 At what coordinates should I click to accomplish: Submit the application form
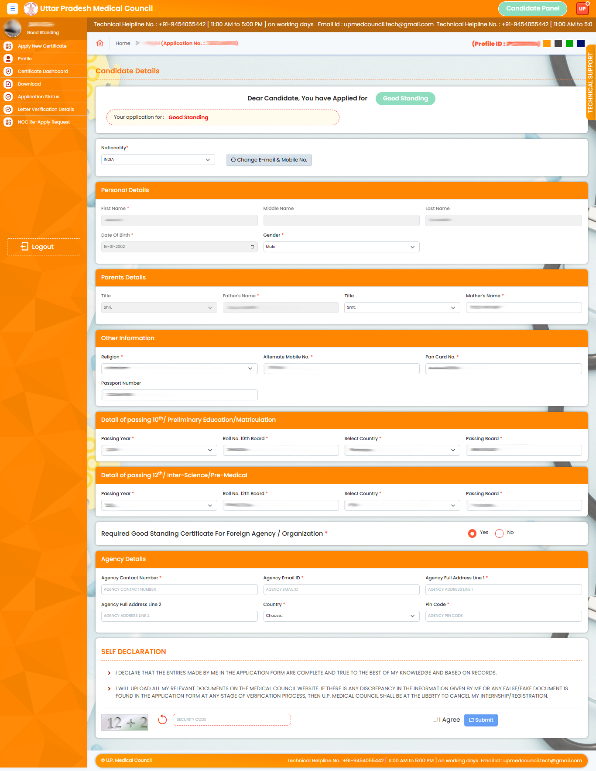pos(481,720)
